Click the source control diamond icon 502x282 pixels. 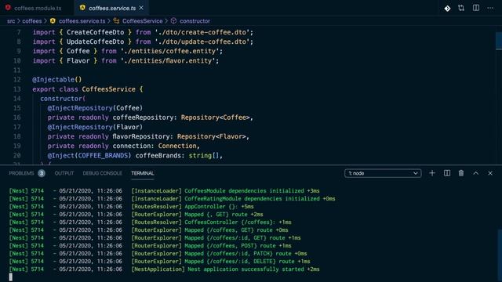[x=447, y=9]
